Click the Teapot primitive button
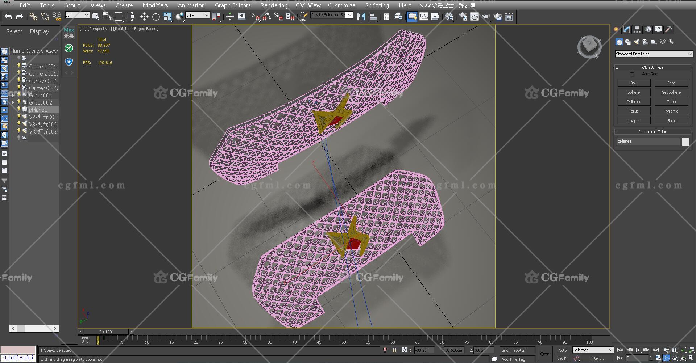Screen dimensions: 696x363 pos(633,121)
